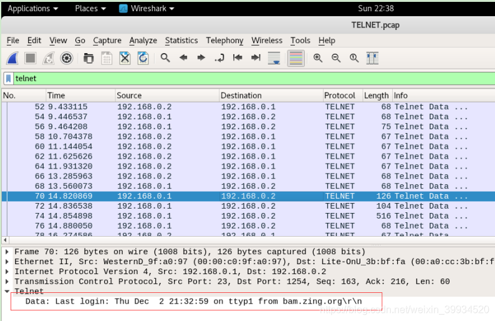The height and width of the screenshot is (321, 495).
Task: Sort packets by the Protocol column
Action: (342, 96)
